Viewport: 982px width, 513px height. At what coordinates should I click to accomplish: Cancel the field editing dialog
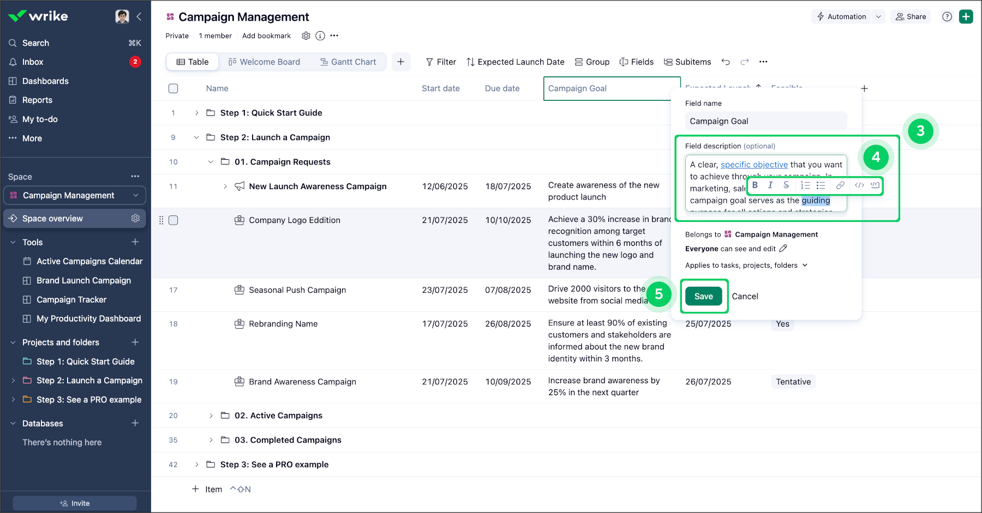coord(745,297)
